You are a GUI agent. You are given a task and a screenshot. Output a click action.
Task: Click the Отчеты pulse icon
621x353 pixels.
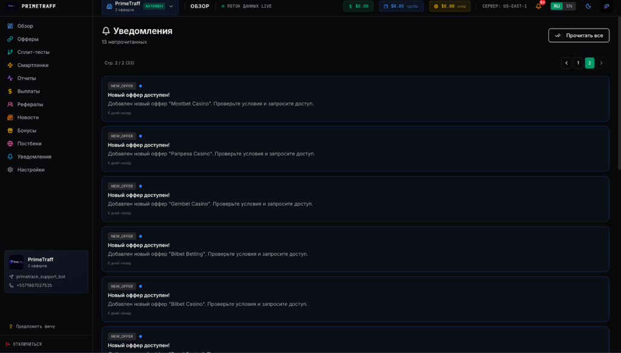pos(10,78)
